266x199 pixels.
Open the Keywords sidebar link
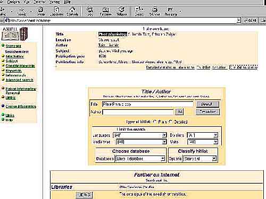(13, 71)
